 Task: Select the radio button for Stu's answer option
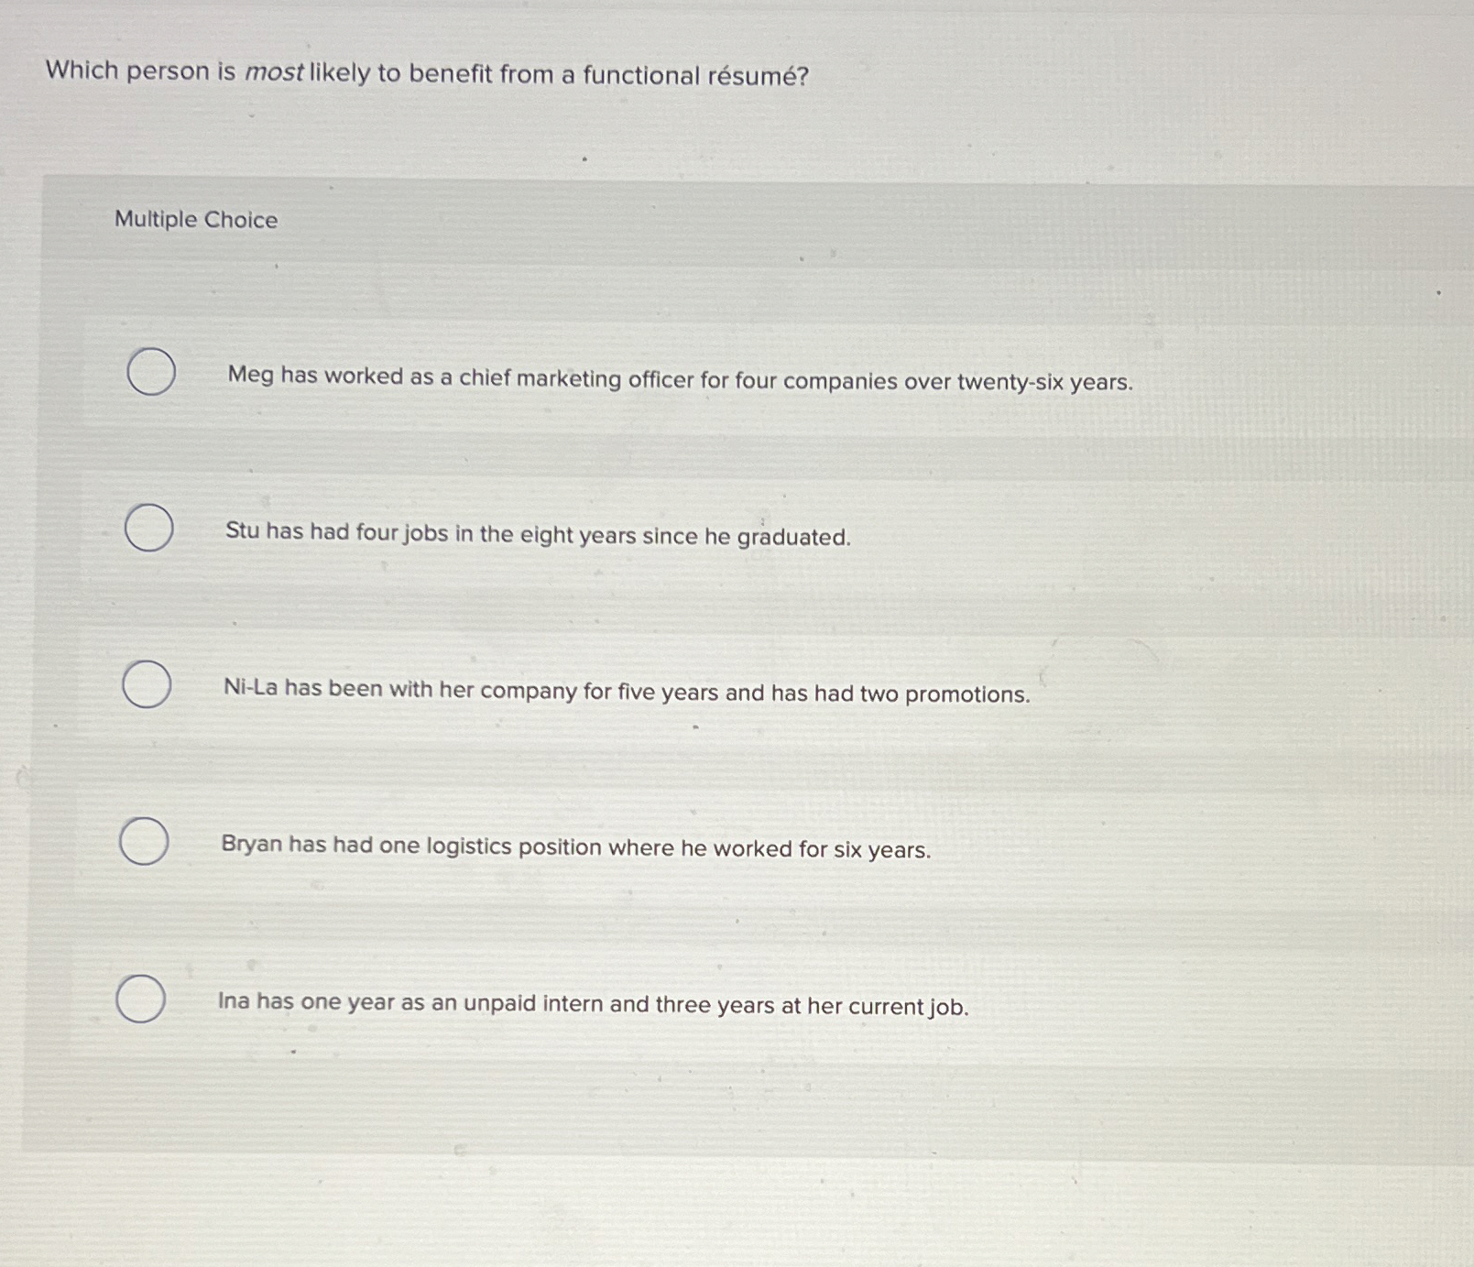(x=147, y=529)
